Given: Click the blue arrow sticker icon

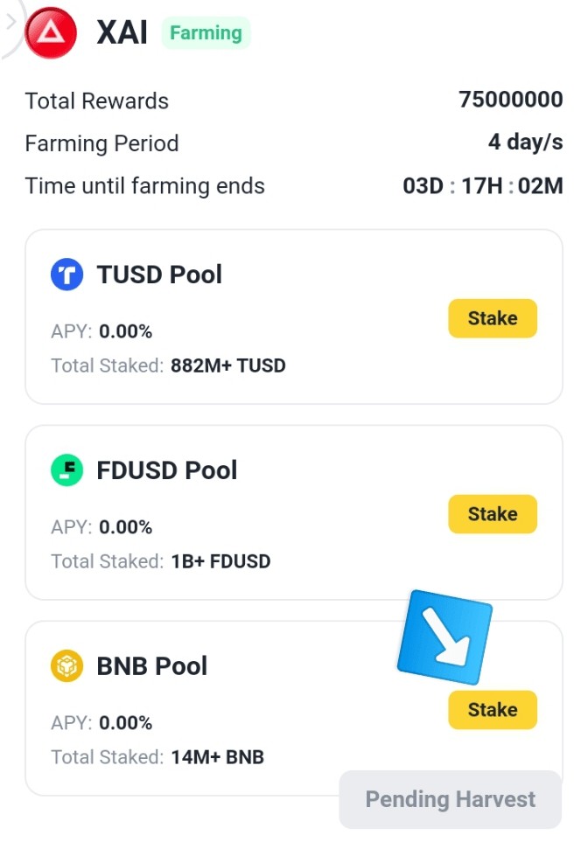Looking at the screenshot, I should click(444, 637).
